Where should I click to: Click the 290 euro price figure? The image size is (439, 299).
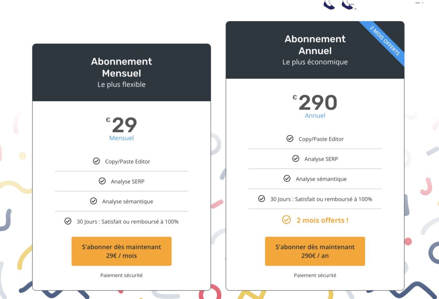pyautogui.click(x=318, y=103)
